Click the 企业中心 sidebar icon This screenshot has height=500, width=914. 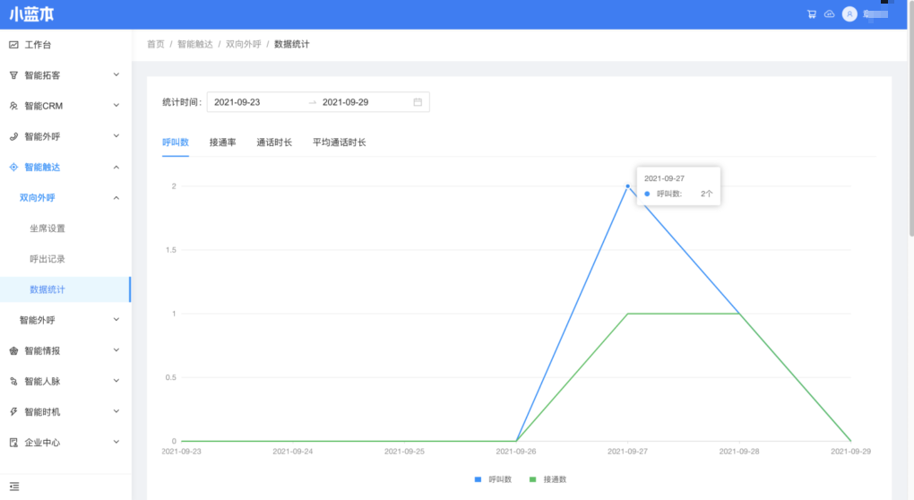(x=13, y=443)
